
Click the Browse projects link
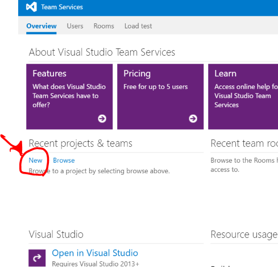(64, 161)
